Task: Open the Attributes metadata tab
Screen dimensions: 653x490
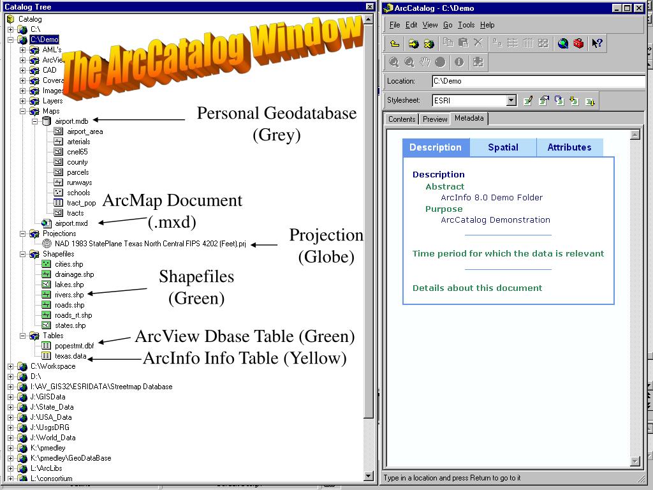Action: click(x=569, y=147)
